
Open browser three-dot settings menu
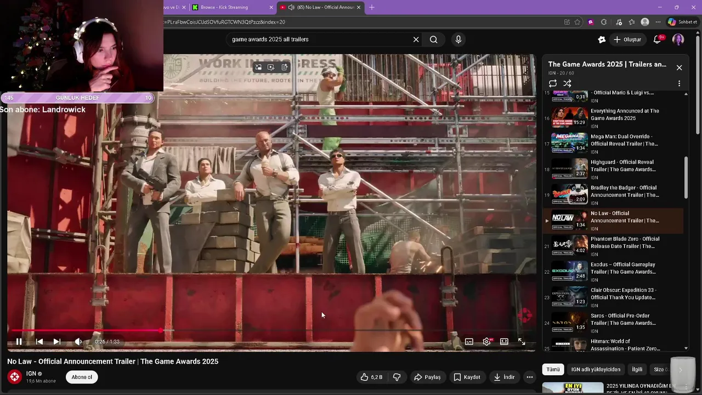pyautogui.click(x=658, y=22)
